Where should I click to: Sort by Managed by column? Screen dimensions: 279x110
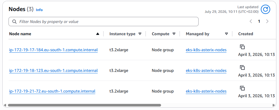pyautogui.click(x=226, y=34)
